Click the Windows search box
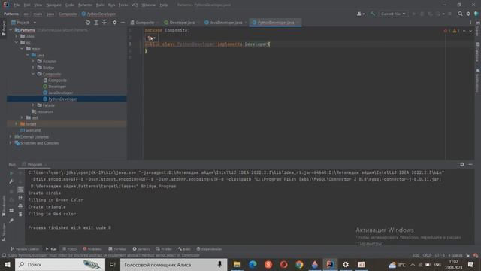Viewport: 481px width, 271px height. (x=60, y=264)
